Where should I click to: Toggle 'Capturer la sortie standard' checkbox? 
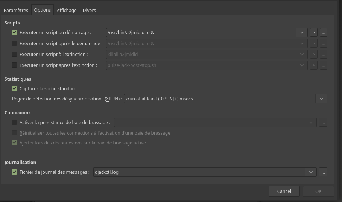pyautogui.click(x=15, y=89)
